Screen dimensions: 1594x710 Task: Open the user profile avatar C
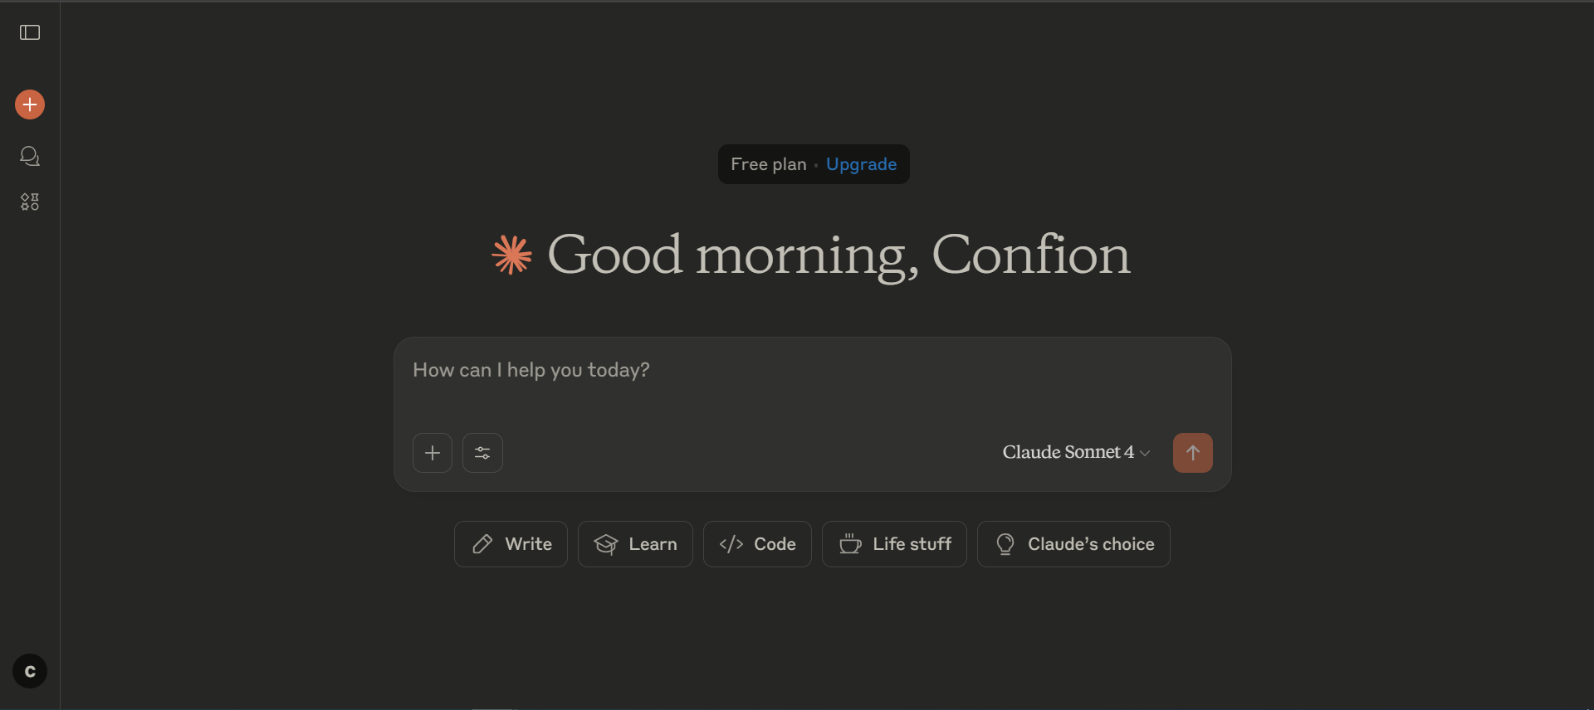click(x=30, y=671)
